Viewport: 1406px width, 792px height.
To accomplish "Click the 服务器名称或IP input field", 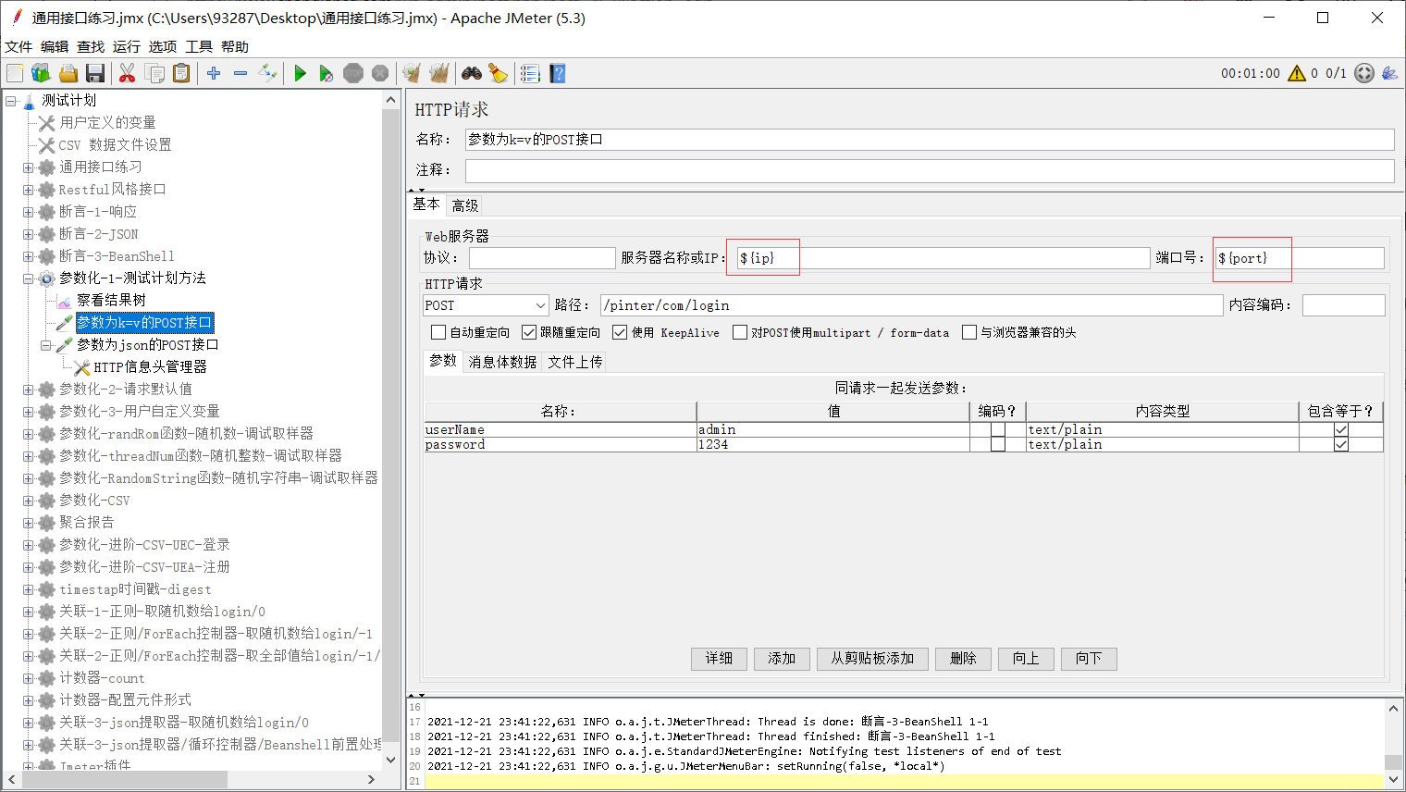I will point(943,258).
